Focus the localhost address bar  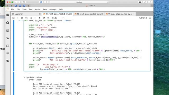pyautogui.click(x=79, y=2)
